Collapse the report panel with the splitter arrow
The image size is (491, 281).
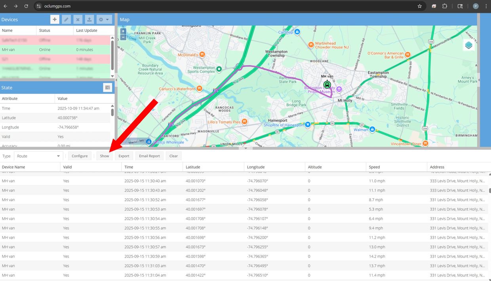246,148
